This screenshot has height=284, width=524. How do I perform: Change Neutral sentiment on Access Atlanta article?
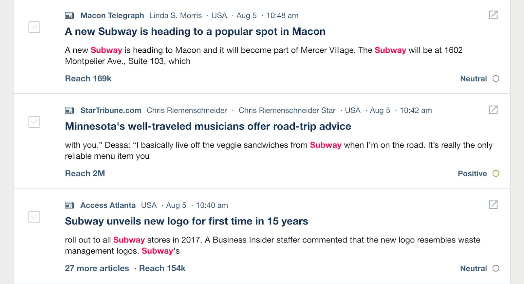[x=479, y=268]
